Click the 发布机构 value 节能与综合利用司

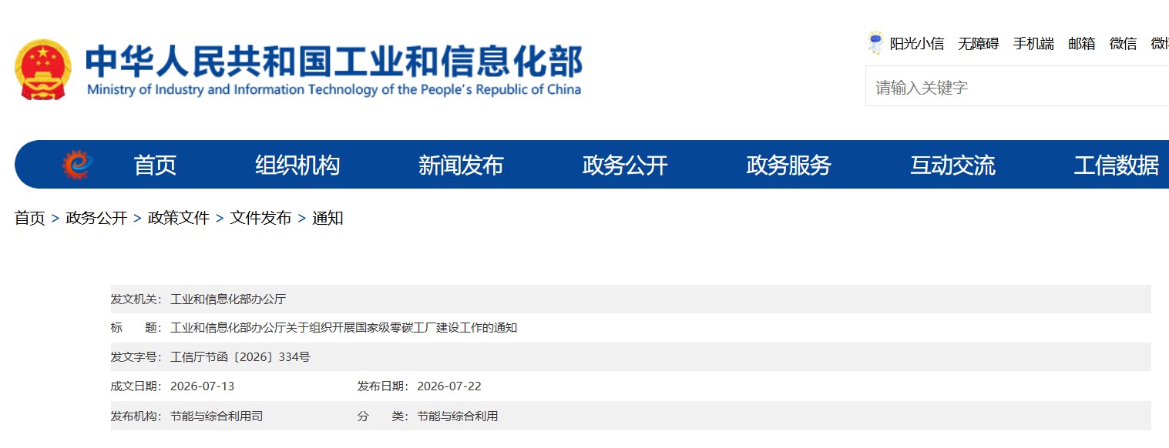coord(217,416)
